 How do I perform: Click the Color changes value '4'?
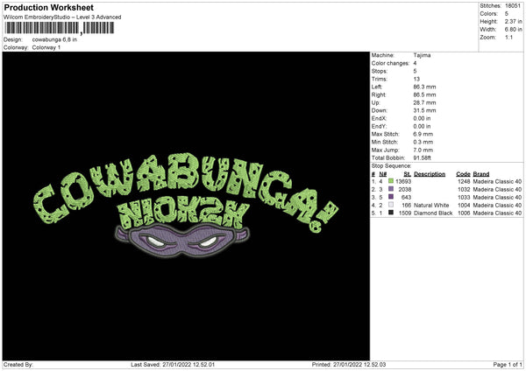click(415, 63)
